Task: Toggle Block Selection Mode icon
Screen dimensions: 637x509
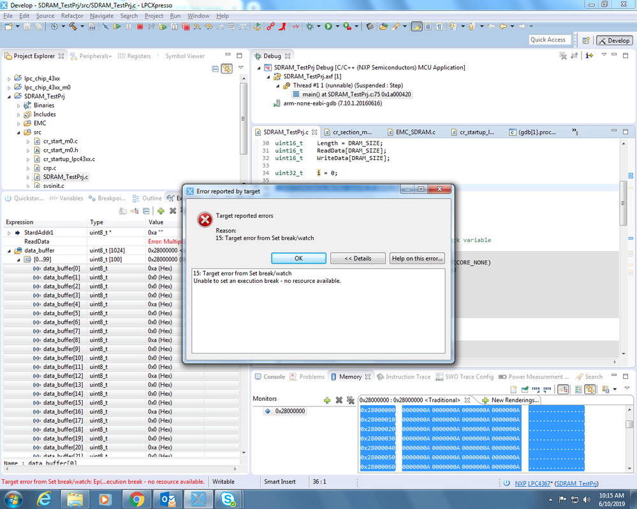Action: click(x=428, y=26)
